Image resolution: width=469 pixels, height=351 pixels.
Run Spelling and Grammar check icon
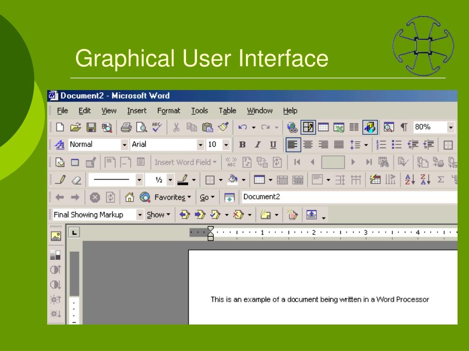tap(157, 127)
